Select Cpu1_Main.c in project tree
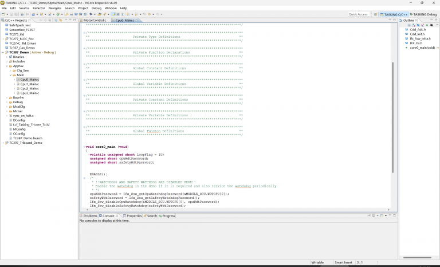 pos(29,84)
